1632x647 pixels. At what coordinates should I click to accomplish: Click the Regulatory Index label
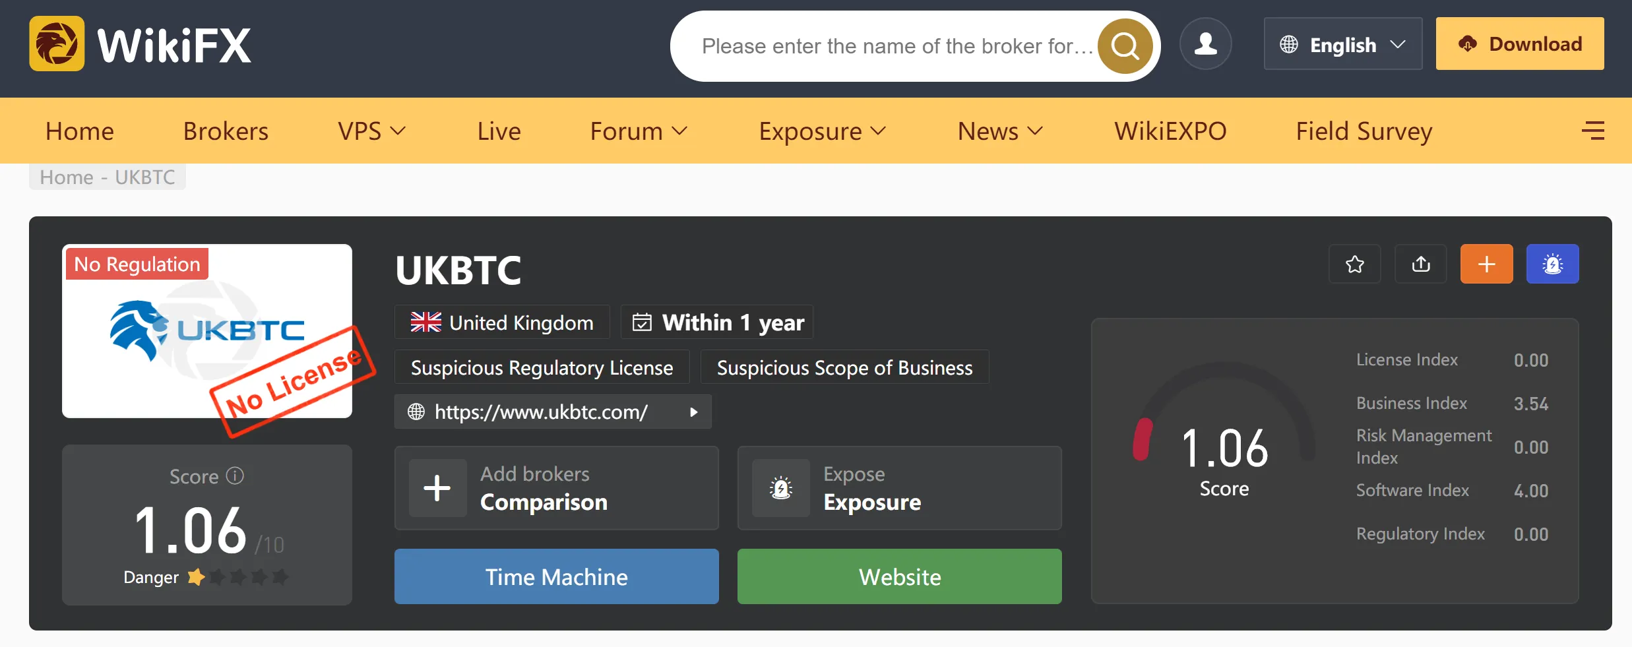pyautogui.click(x=1421, y=534)
